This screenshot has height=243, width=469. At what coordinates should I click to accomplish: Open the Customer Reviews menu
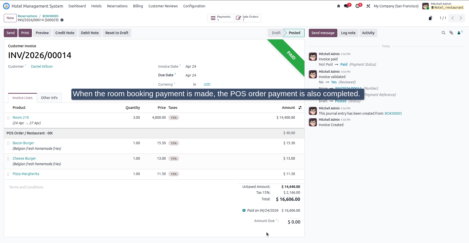click(163, 6)
